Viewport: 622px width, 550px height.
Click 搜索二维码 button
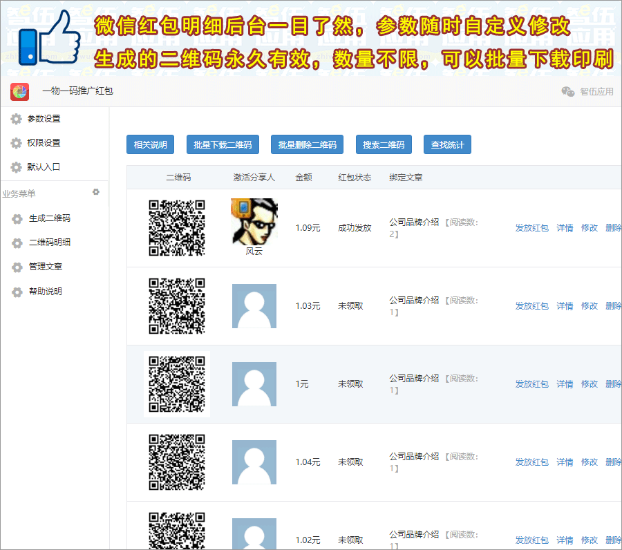click(x=384, y=144)
